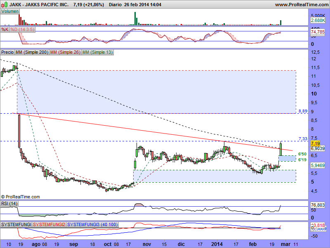The image size is (330, 248).
Task: Click the %K stochastic label
Action: [5, 29]
